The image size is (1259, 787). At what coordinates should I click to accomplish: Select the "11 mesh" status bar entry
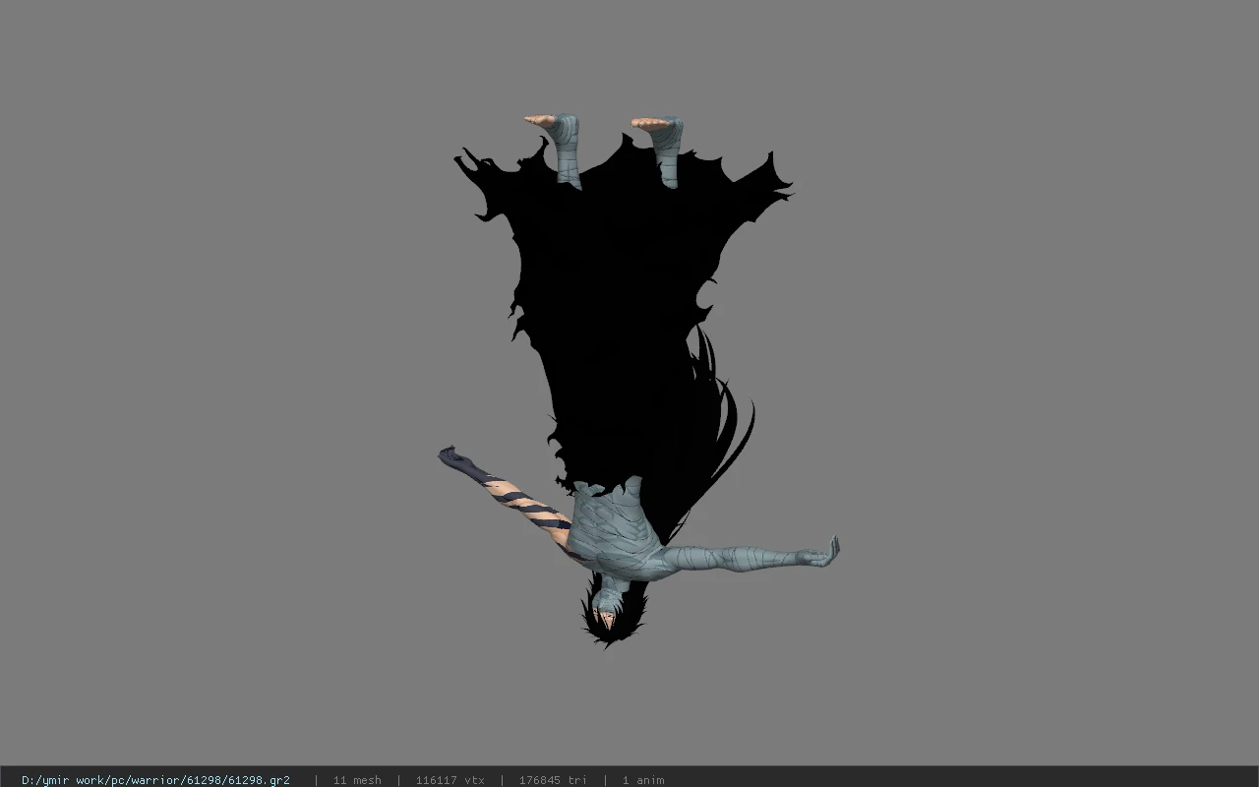357,780
